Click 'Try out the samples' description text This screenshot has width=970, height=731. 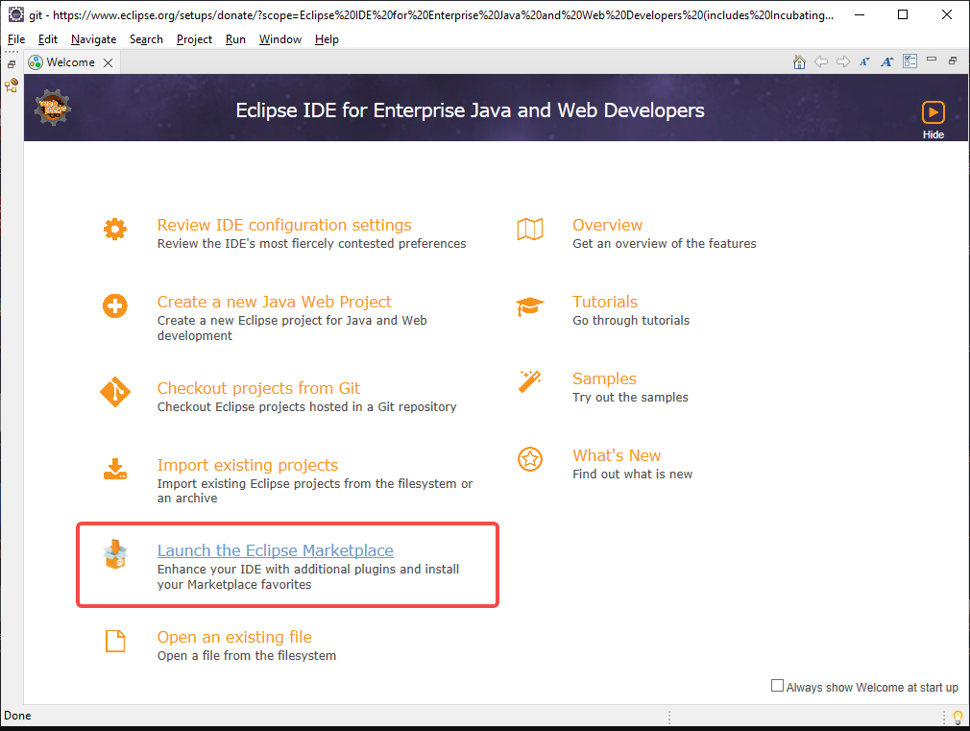[630, 397]
